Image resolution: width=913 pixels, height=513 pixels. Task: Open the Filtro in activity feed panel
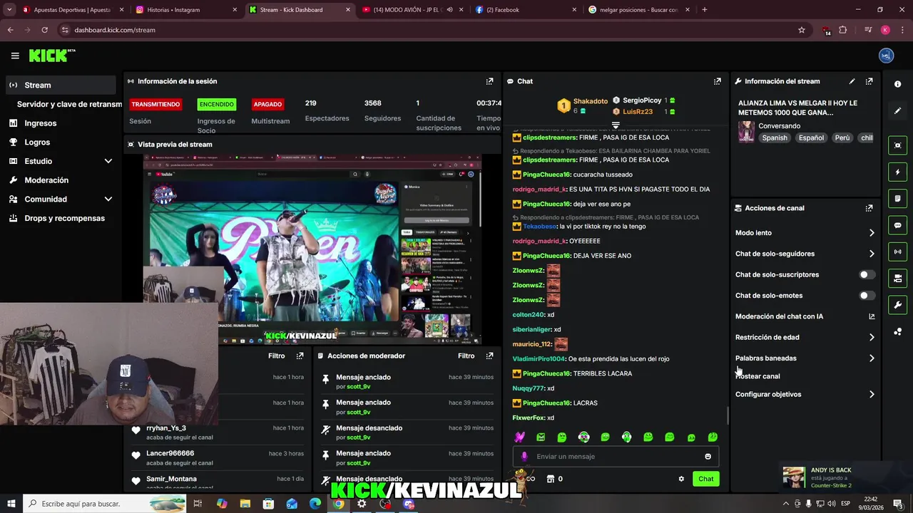tap(276, 356)
